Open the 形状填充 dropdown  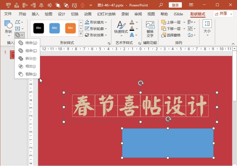point(96,22)
